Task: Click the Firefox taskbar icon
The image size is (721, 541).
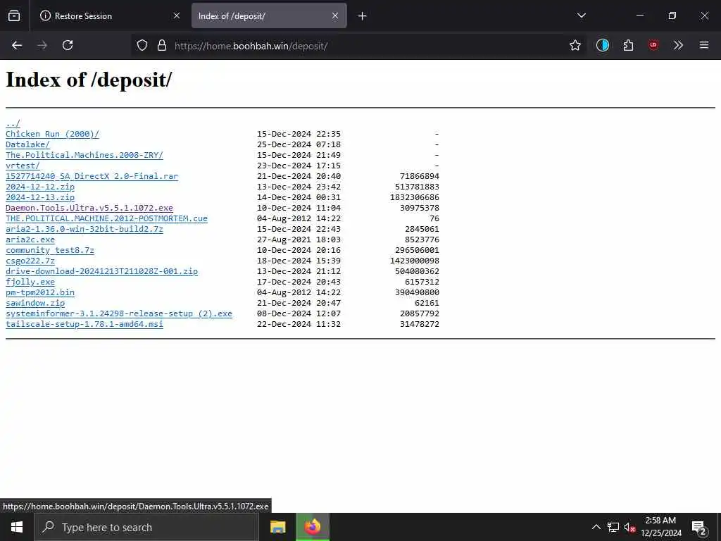Action: (x=312, y=527)
